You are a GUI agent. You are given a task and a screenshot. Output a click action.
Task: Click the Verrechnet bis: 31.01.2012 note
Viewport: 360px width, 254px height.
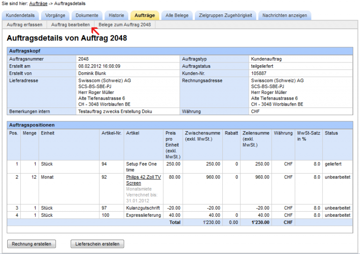pyautogui.click(x=142, y=198)
